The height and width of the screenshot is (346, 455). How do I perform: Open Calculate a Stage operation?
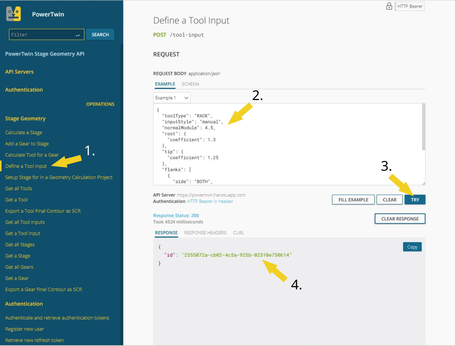pyautogui.click(x=24, y=133)
